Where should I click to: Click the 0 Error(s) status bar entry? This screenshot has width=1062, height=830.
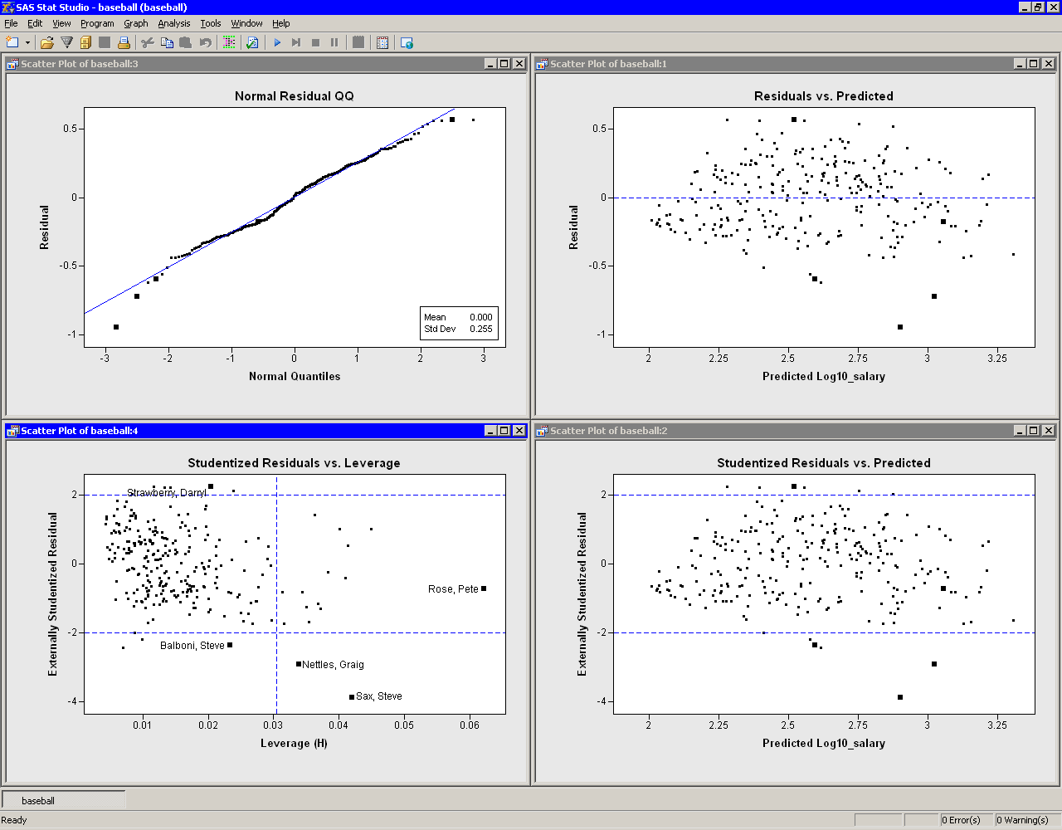pos(966,820)
